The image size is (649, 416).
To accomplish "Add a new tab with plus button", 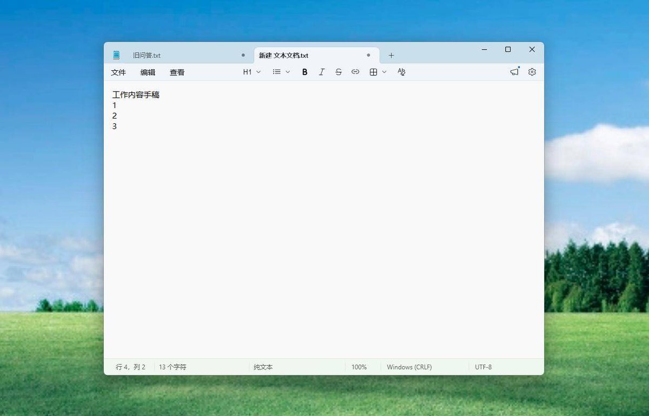I will pos(392,55).
